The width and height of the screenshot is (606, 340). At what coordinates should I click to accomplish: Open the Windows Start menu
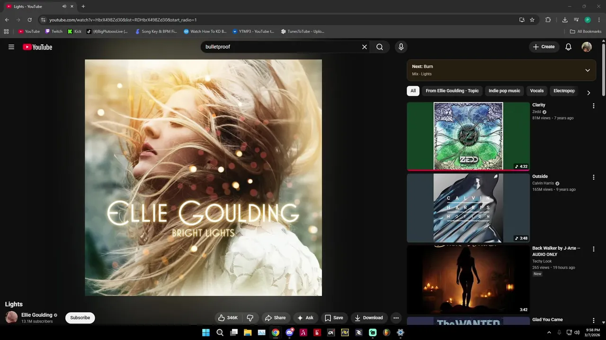tap(206, 332)
